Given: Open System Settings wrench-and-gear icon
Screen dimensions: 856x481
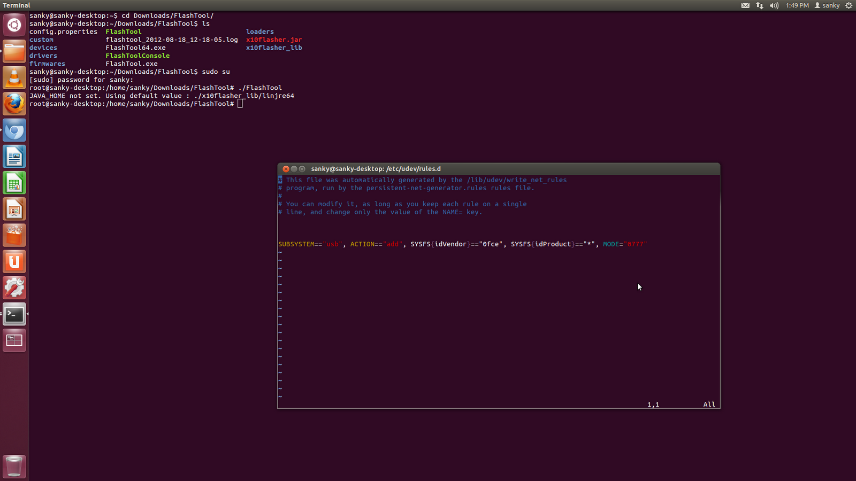Looking at the screenshot, I should pyautogui.click(x=14, y=288).
